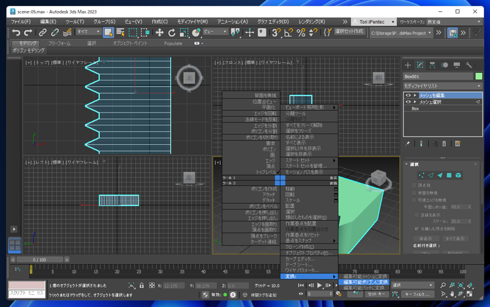The image size is (490, 307).
Task: Switch to the フリーフォーム ribbon tab
Action: 59,43
